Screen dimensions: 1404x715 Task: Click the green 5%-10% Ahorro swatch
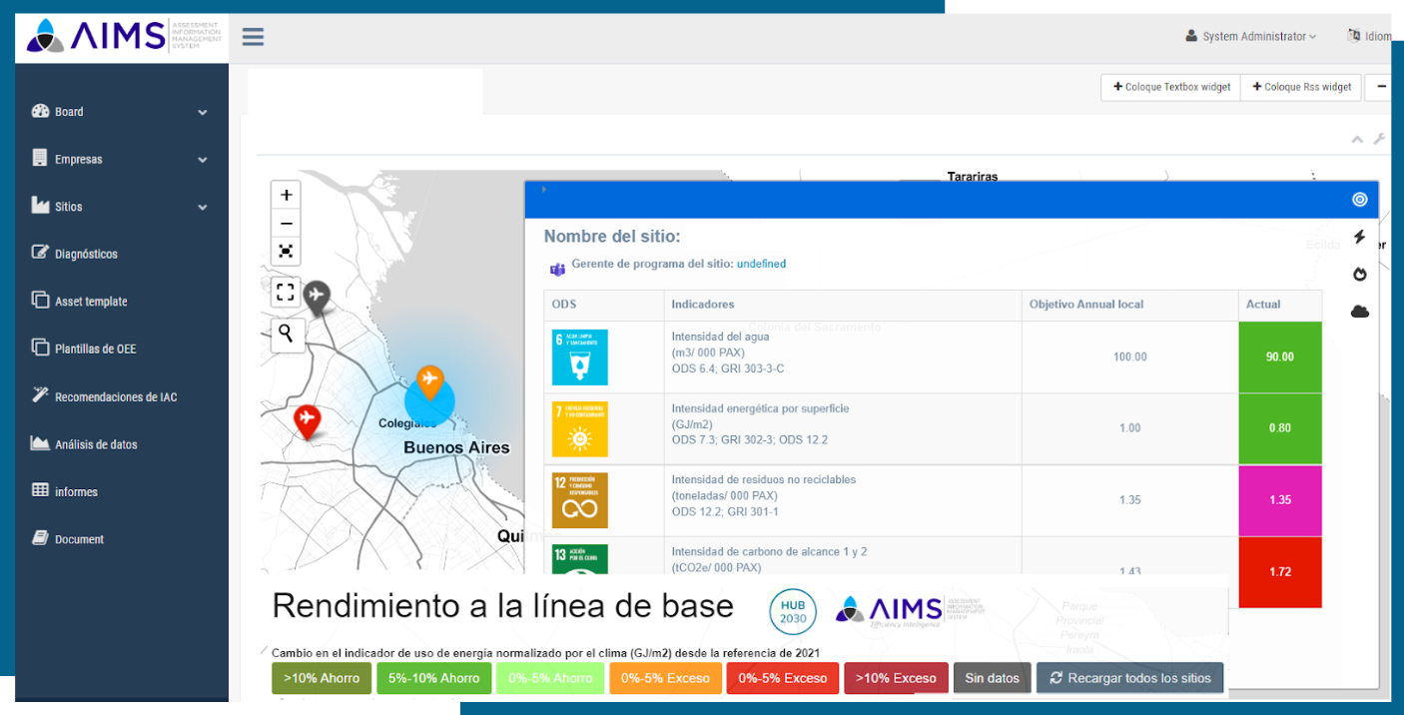click(x=433, y=678)
